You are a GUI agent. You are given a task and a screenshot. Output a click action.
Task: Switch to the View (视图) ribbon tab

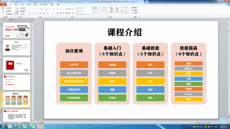[58, 5]
